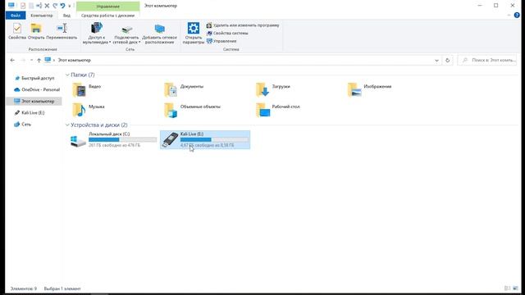Select the Документы folder
Viewport: 525px width, 295px height.
coord(184,89)
